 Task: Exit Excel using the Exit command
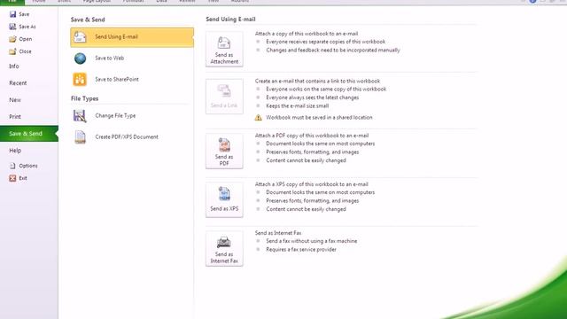click(x=18, y=178)
